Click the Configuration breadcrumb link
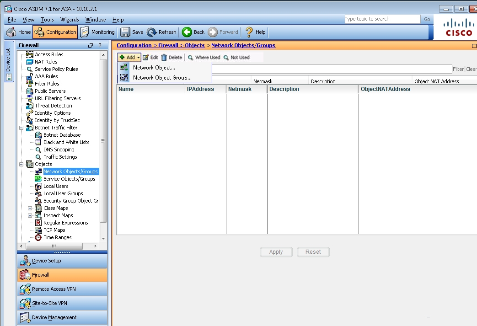The width and height of the screenshot is (477, 326). (134, 45)
